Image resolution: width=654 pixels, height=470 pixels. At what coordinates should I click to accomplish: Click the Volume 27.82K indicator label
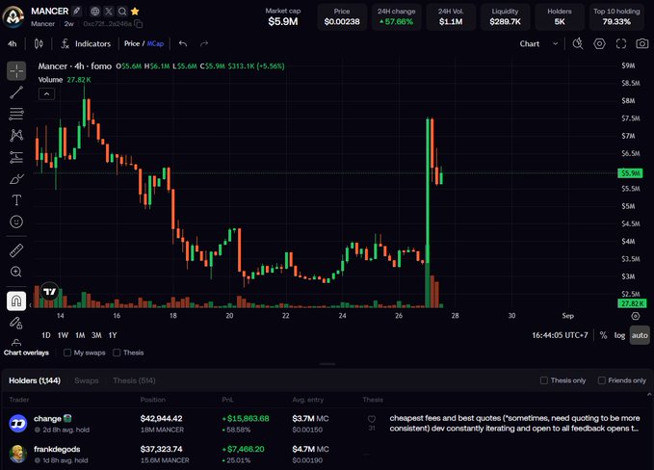pos(65,80)
